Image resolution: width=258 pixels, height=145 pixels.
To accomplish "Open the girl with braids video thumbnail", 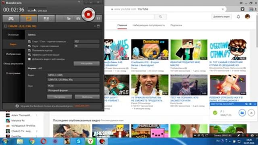I will point(150,85).
